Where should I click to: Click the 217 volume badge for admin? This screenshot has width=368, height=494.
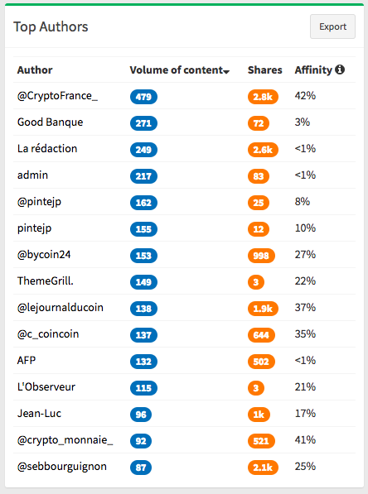(143, 175)
